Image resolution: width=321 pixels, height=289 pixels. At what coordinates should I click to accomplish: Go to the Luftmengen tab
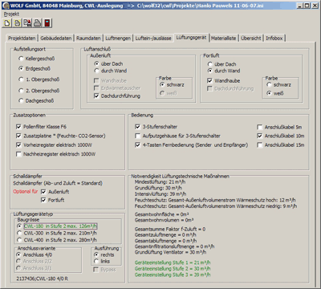click(118, 39)
